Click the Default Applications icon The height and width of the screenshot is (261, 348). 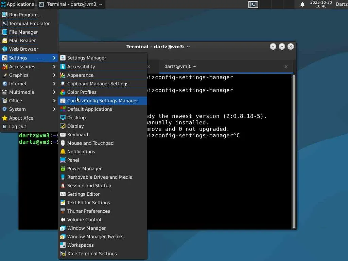tap(63, 109)
